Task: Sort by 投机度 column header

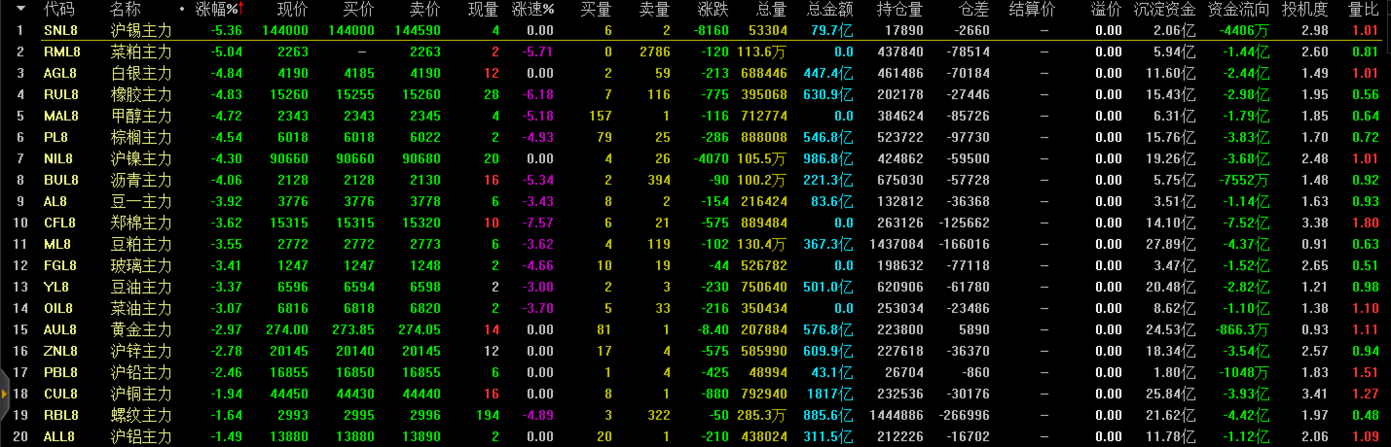Action: 1305,9
